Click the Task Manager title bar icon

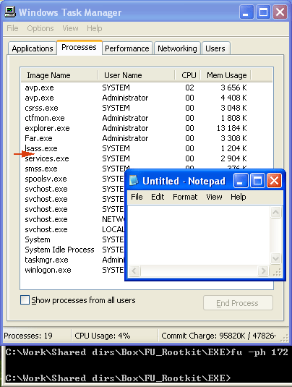pyautogui.click(x=10, y=12)
